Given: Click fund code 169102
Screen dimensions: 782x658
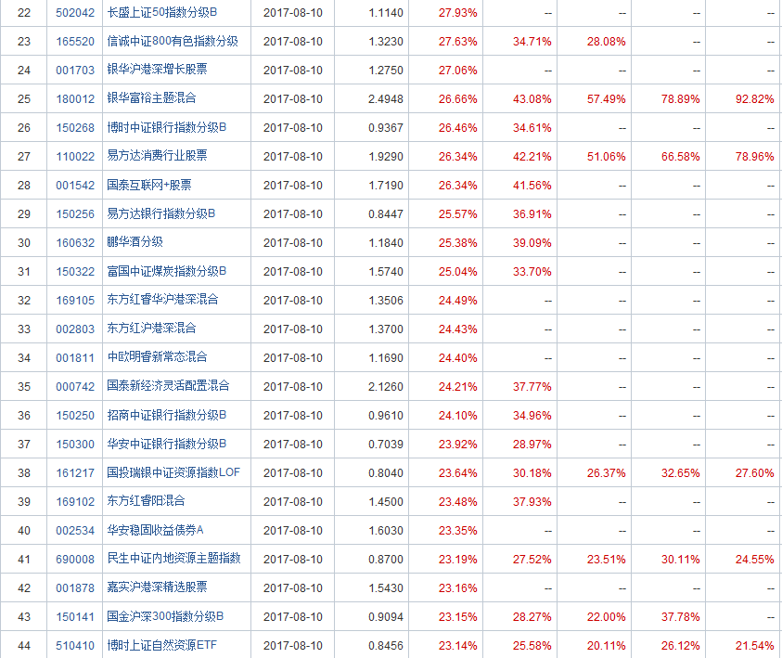Looking at the screenshot, I should click(x=75, y=501).
